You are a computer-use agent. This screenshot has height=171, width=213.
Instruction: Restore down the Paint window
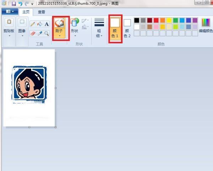coord(207,2)
